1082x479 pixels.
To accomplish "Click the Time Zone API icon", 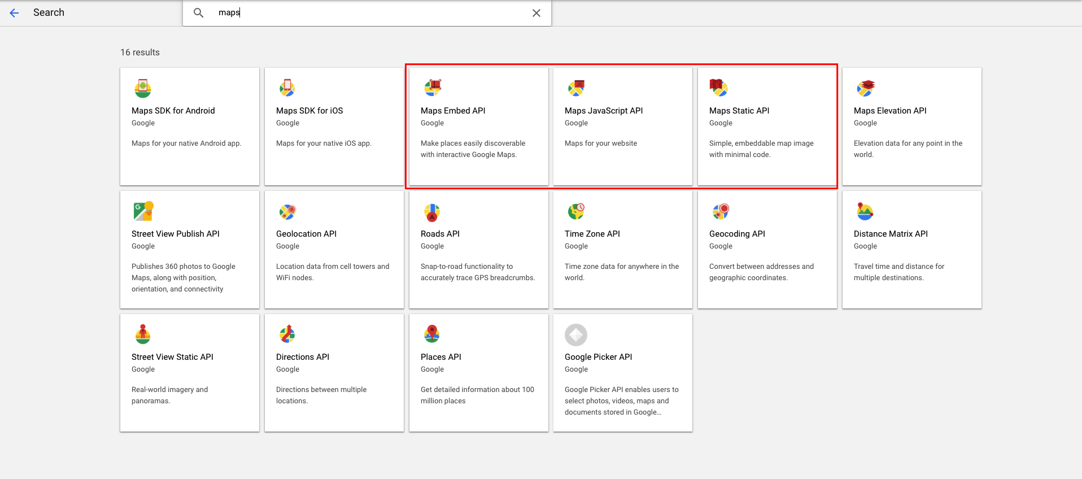I will pos(576,211).
